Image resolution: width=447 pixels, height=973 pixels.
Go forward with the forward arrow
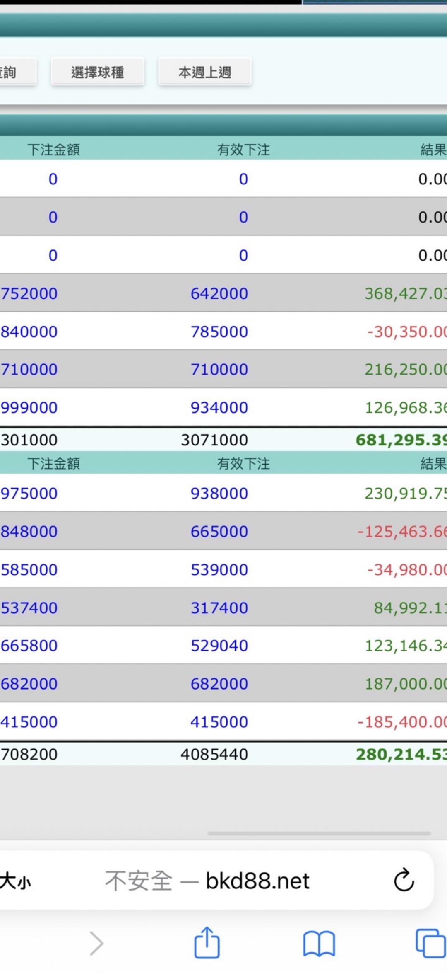(96, 944)
